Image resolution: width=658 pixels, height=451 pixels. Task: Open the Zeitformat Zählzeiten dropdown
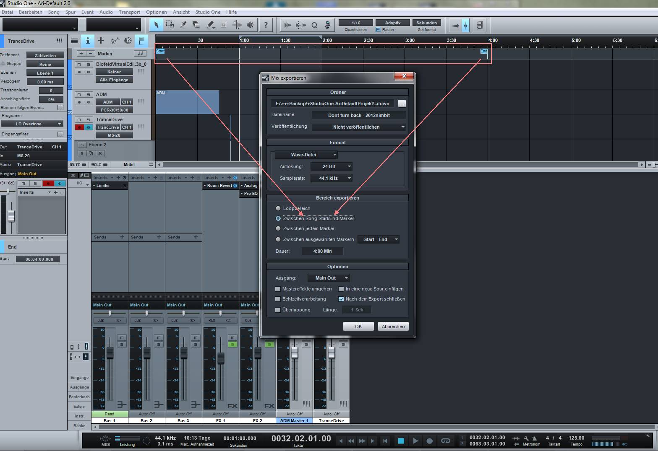click(x=45, y=55)
